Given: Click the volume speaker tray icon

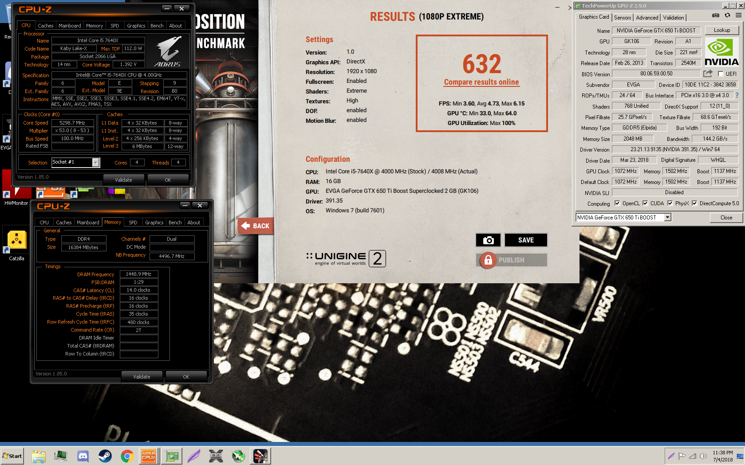Looking at the screenshot, I should (703, 456).
